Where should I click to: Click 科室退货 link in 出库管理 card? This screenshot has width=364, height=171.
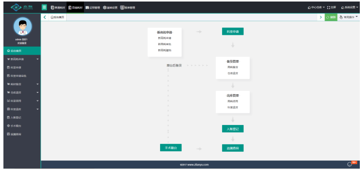pos(233,108)
